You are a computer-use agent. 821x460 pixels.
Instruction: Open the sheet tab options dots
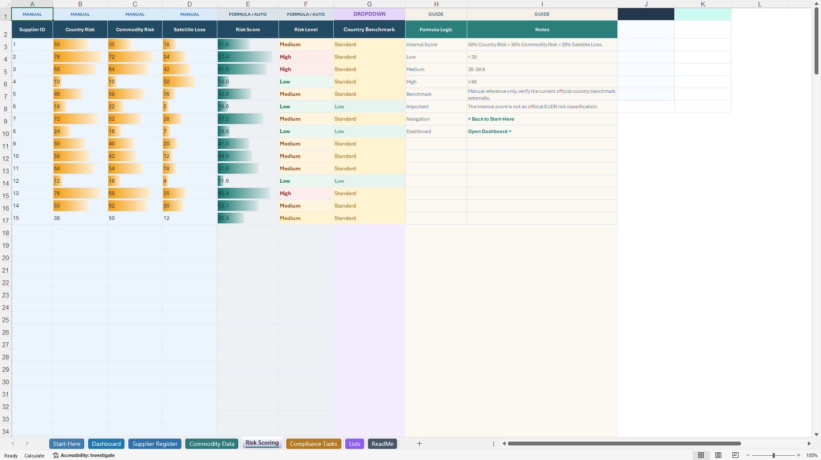coord(493,444)
